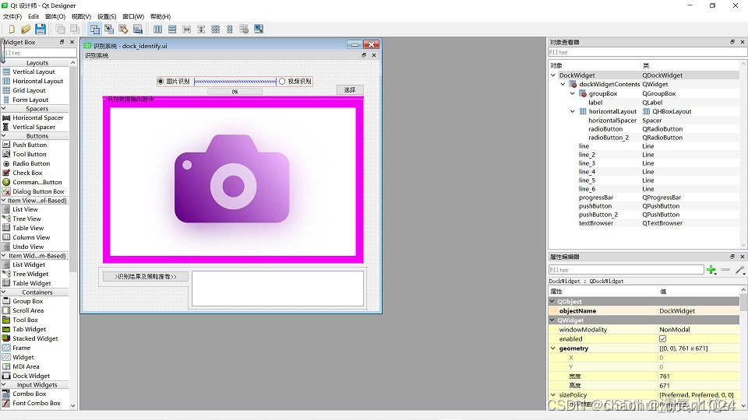The image size is (748, 420).
Task: Apply Lay Out Vertically in Splitter icon
Action: coord(201,29)
